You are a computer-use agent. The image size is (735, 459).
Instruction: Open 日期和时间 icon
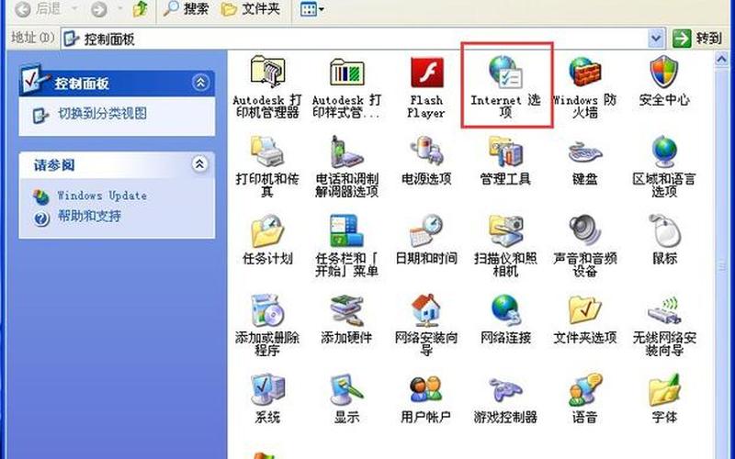426,231
